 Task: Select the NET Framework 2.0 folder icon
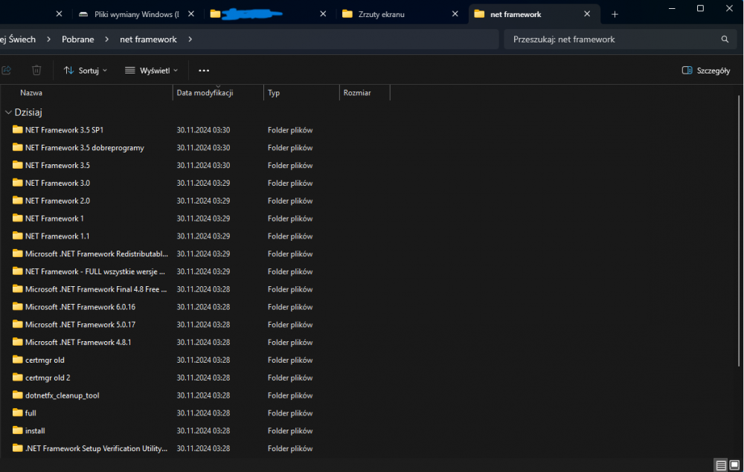[x=18, y=201]
